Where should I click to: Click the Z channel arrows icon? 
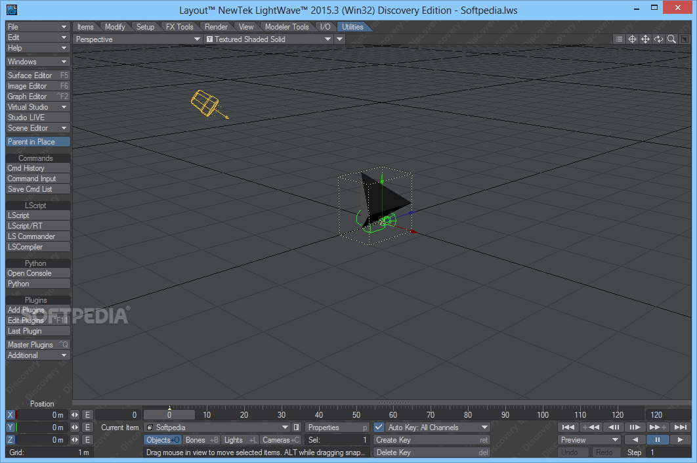(75, 439)
